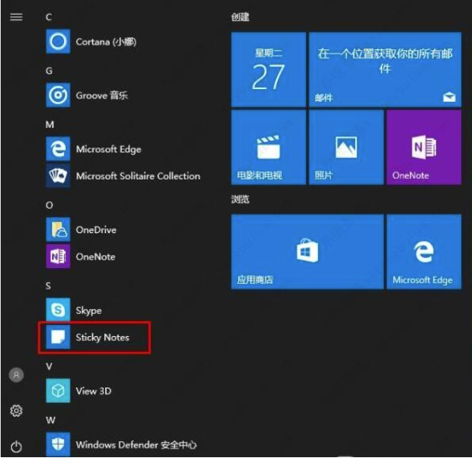The width and height of the screenshot is (472, 460).
Task: Click the OneDrive cloud icon
Action: coord(58,229)
